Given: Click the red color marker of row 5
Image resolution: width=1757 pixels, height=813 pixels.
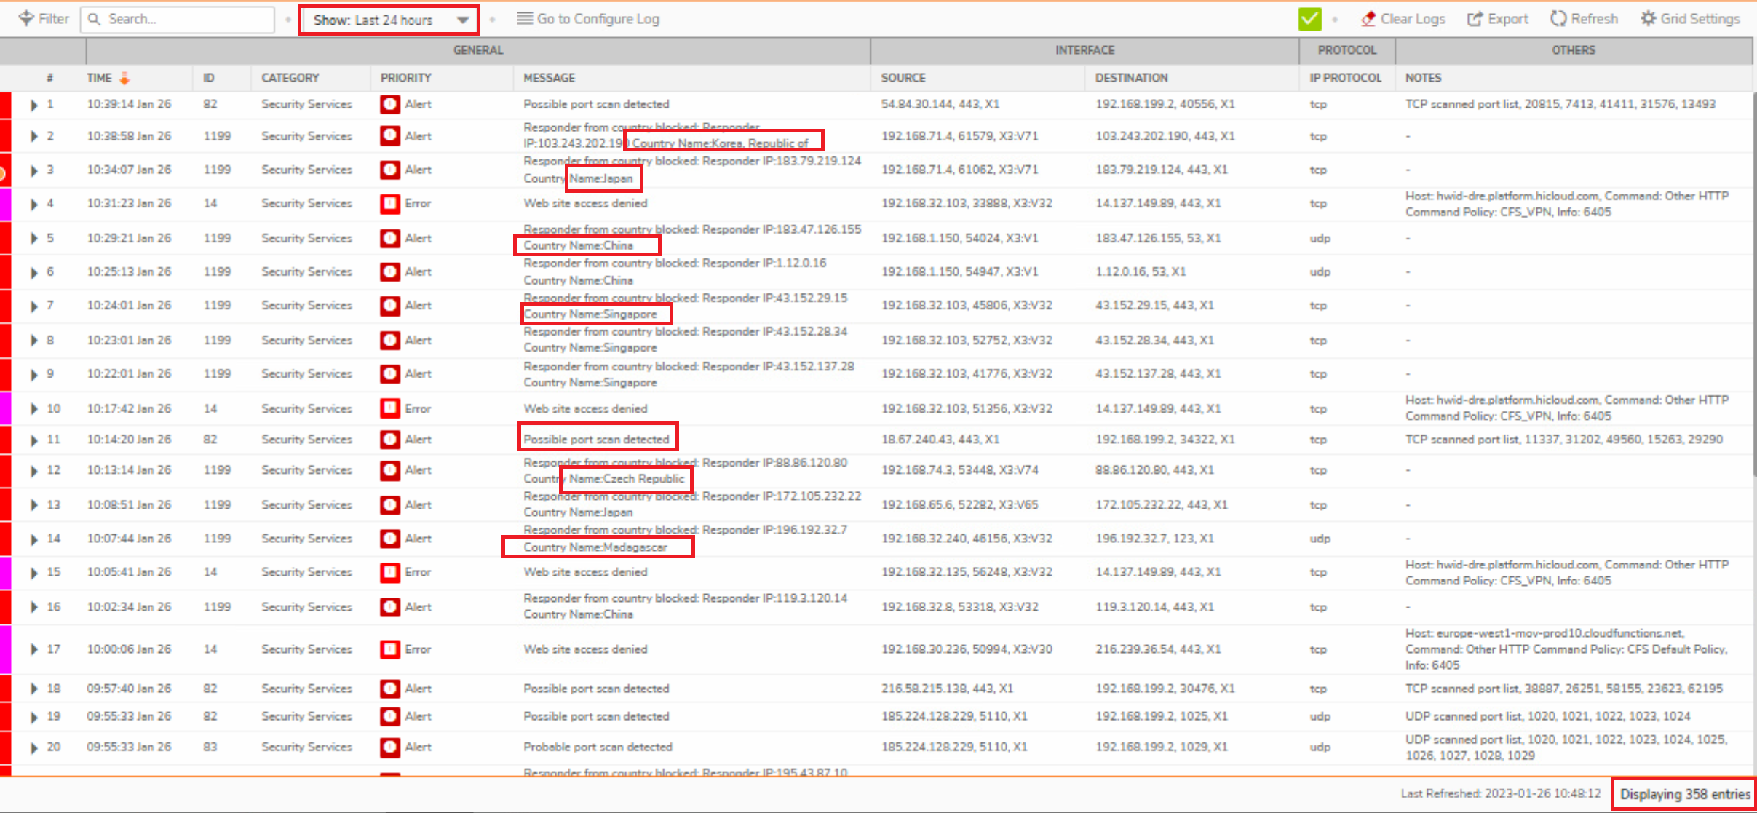Looking at the screenshot, I should coord(5,238).
